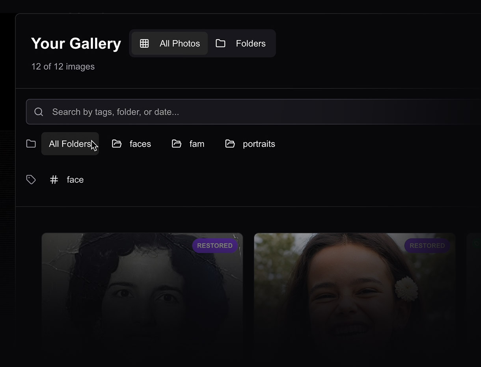
Task: Select the All Folders filter
Action: tap(70, 144)
